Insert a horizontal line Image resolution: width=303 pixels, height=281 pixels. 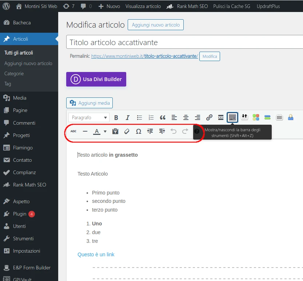click(x=85, y=131)
